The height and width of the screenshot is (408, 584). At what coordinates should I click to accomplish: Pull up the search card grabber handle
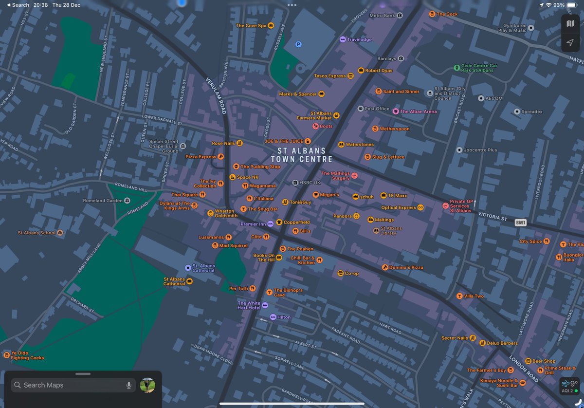83,374
